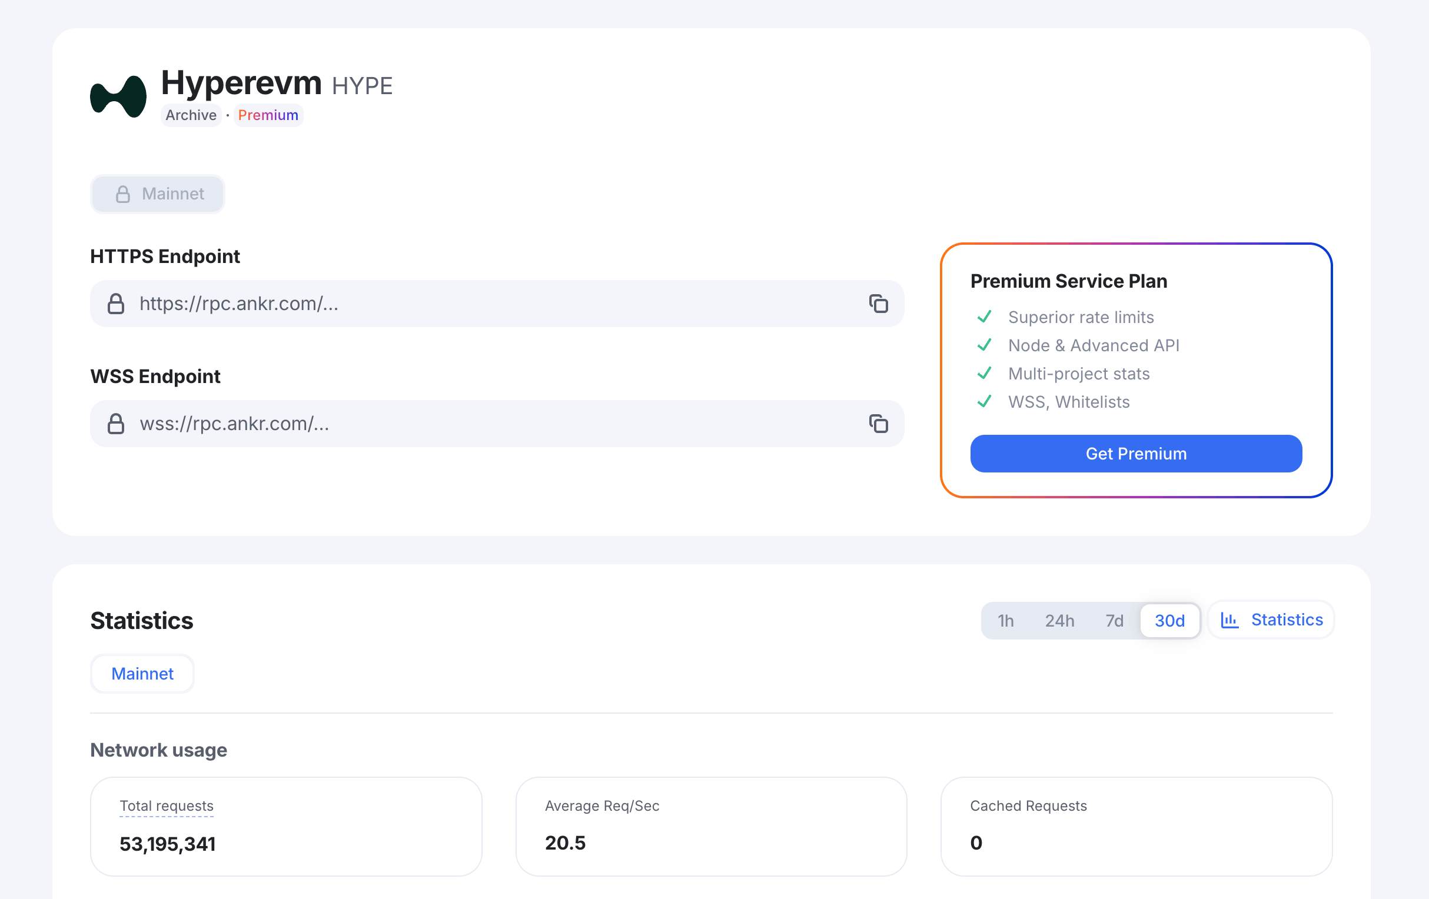The height and width of the screenshot is (899, 1429).
Task: Copy the WSS endpoint URL
Action: (878, 424)
